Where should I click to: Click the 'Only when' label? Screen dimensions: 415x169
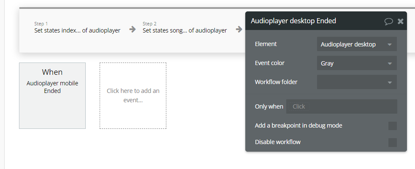point(269,106)
